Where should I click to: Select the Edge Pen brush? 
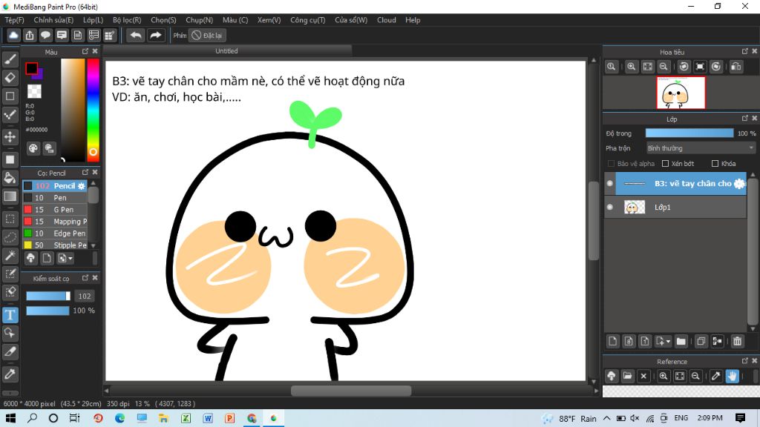55,234
